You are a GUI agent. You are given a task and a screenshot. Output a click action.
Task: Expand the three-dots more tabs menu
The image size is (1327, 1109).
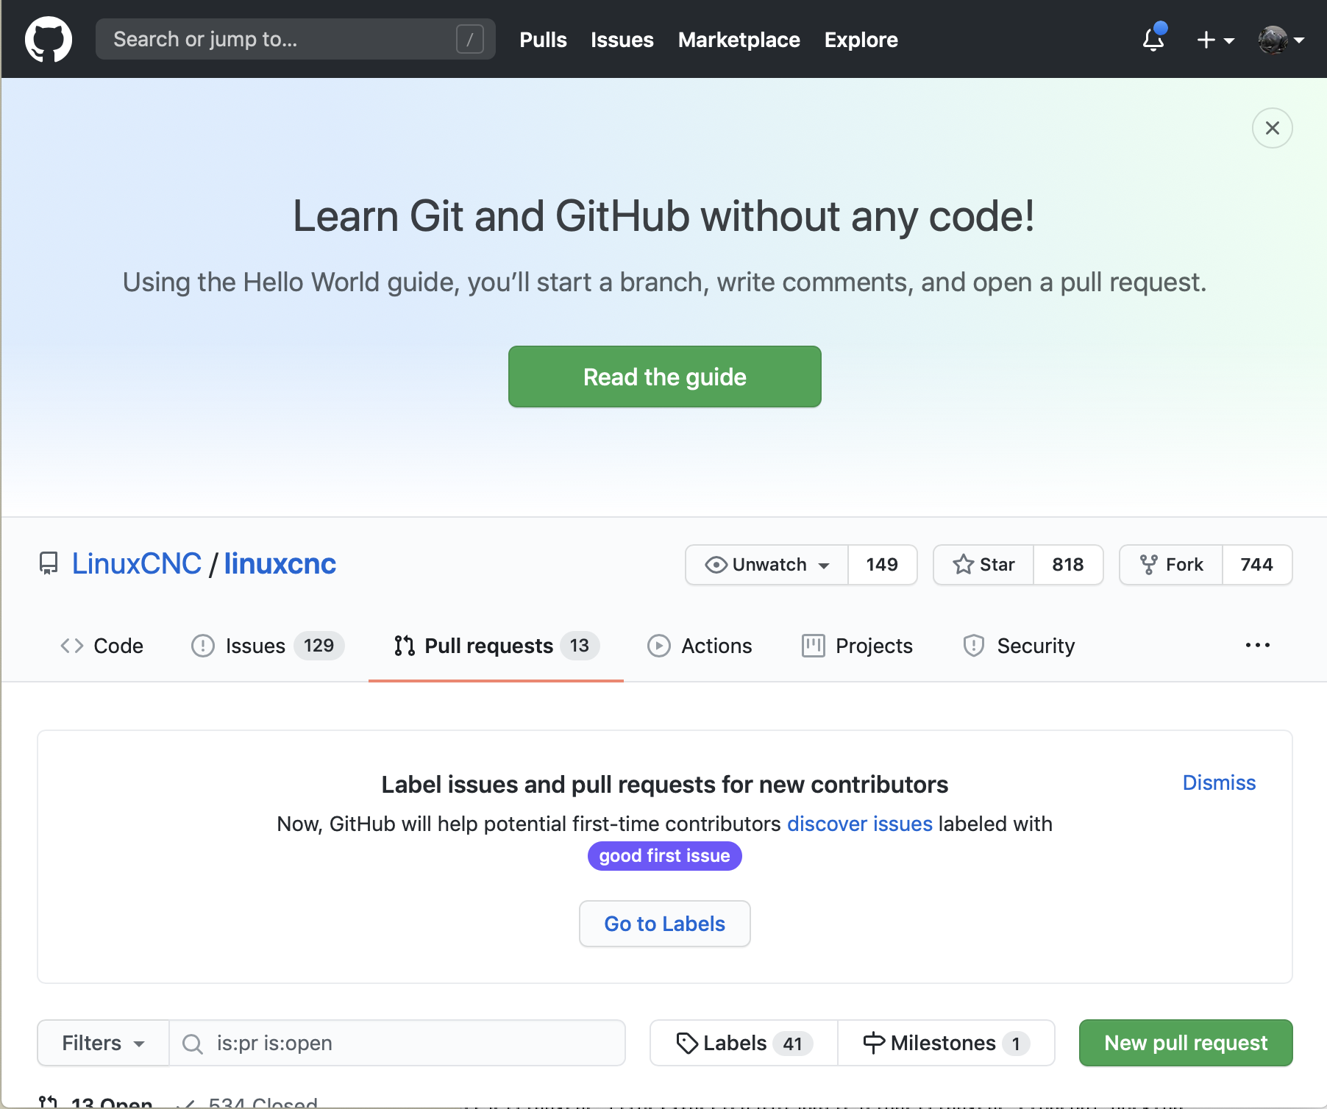coord(1257,645)
